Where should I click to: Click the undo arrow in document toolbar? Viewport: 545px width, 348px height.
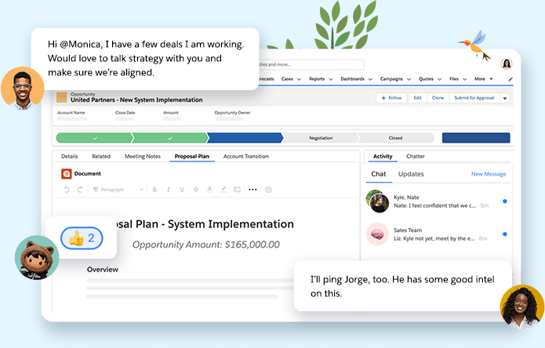(67, 190)
